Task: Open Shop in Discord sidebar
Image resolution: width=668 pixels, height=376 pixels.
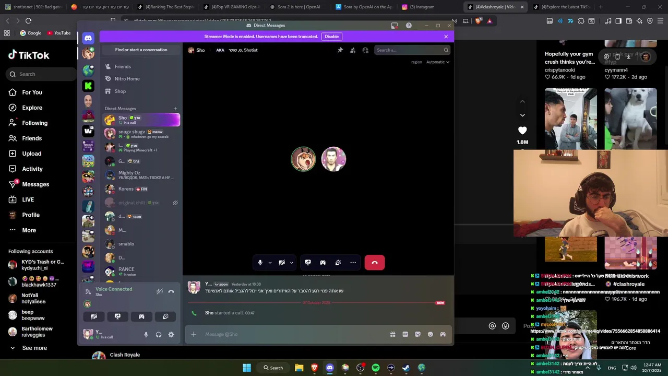Action: pyautogui.click(x=141, y=91)
